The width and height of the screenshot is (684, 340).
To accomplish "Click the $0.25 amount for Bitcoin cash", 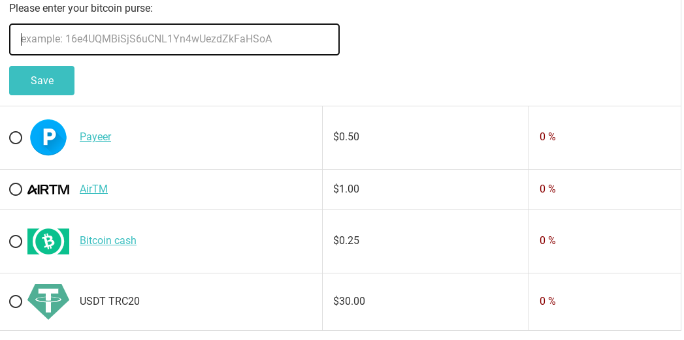I will (x=346, y=240).
